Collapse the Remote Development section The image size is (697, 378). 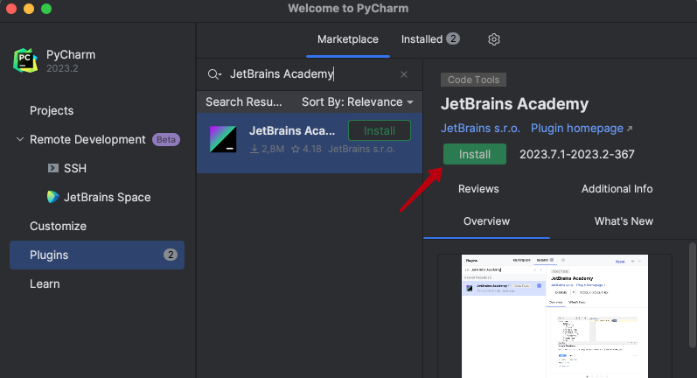coord(20,140)
